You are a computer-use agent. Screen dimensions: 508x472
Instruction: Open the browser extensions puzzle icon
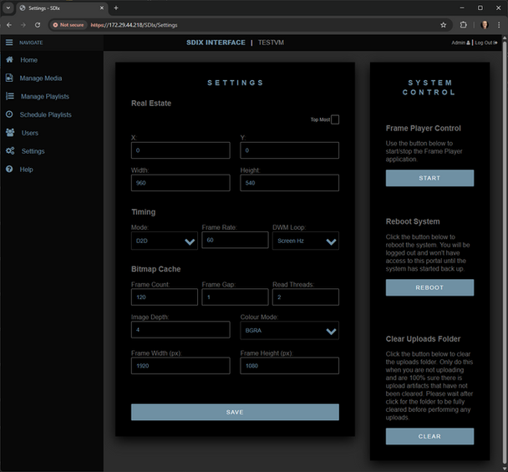click(x=463, y=25)
